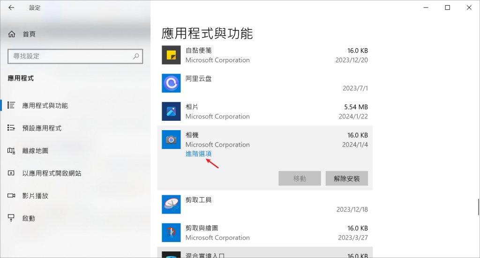Click the 阿里云盘 app icon
This screenshot has width=480, height=258.
click(171, 83)
